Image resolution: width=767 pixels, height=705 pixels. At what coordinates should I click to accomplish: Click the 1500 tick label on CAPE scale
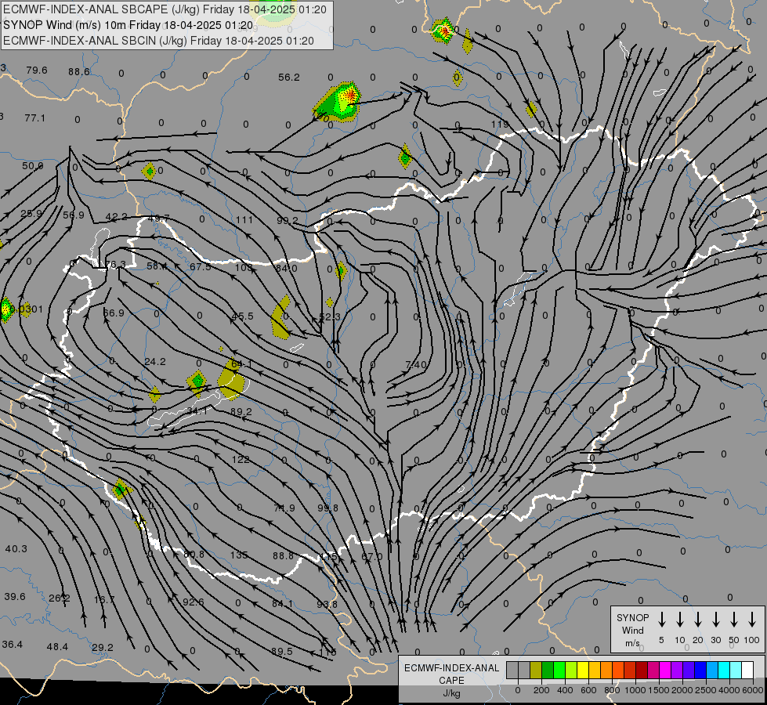(x=659, y=690)
